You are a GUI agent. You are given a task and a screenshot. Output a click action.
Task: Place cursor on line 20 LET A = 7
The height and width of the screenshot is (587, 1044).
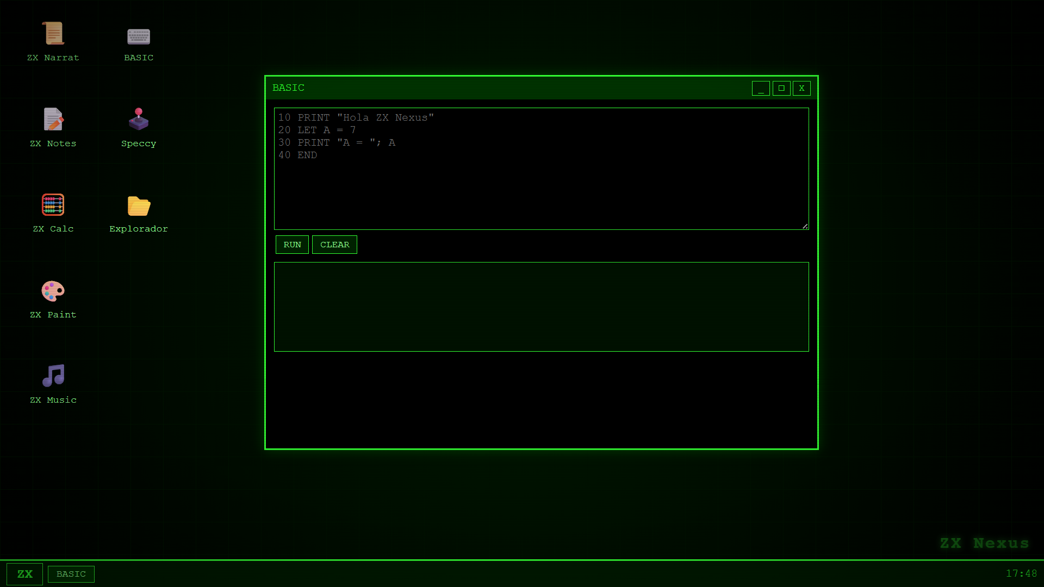[x=317, y=130]
